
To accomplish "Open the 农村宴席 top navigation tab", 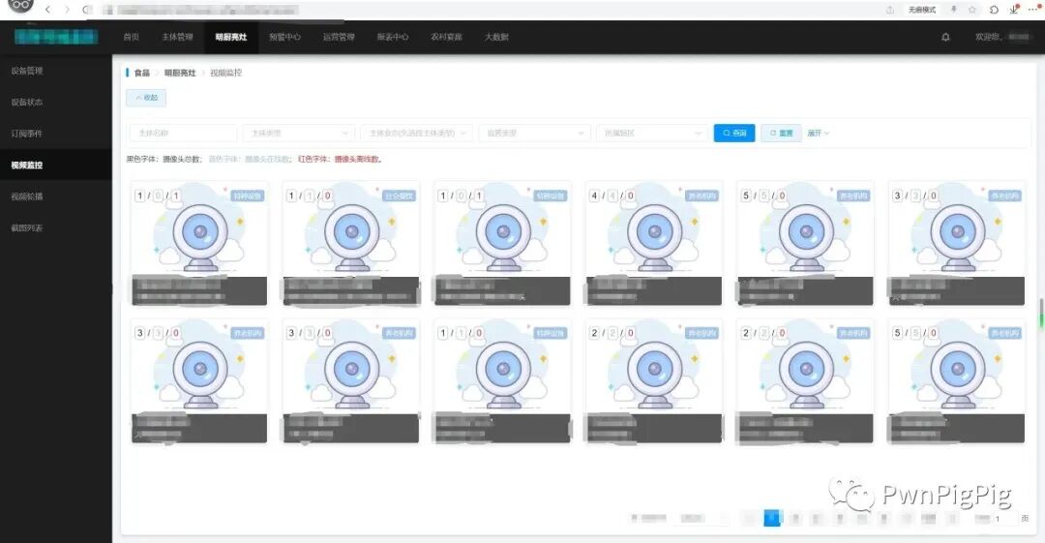I will (446, 37).
